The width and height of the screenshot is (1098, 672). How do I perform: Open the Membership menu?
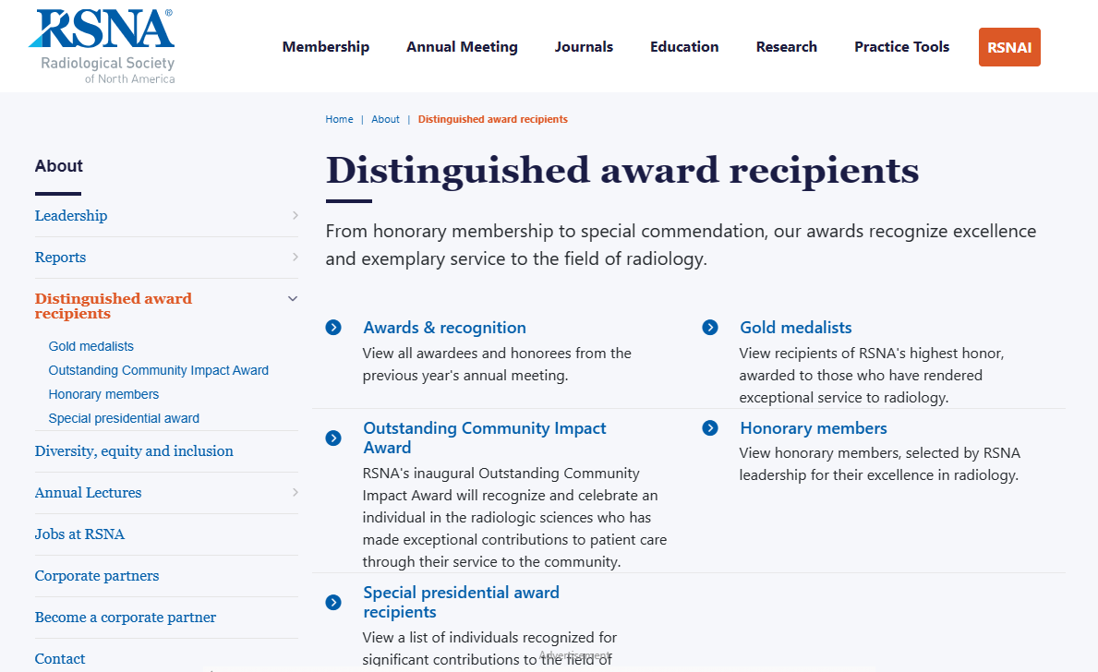pyautogui.click(x=326, y=47)
